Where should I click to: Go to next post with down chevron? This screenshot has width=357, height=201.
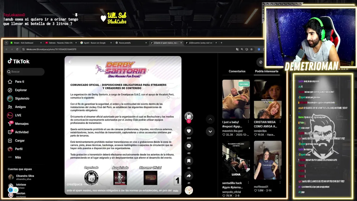210,131
